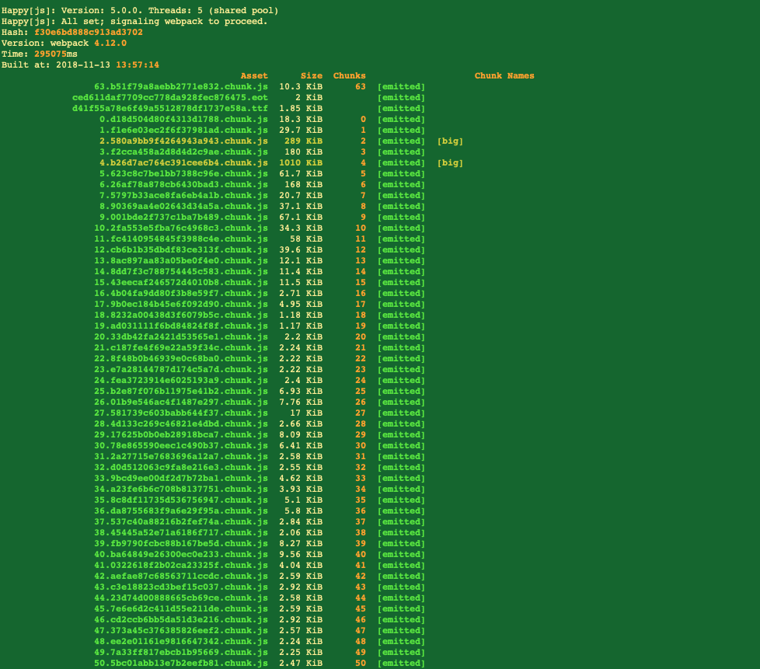Click the 0.d18d504d80f4313d1788.chunk.js filename
This screenshot has width=760, height=669.
coord(183,120)
